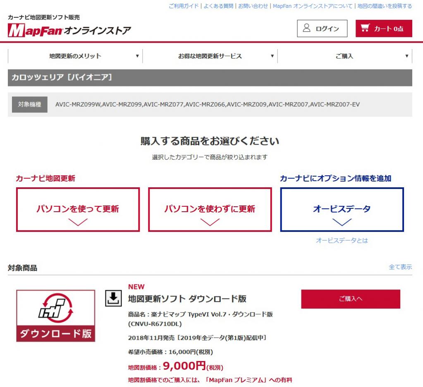Viewport: 423px width, 387px height.
Task: Open the ダウンロード版 product thumbnail
Action: 55,316
